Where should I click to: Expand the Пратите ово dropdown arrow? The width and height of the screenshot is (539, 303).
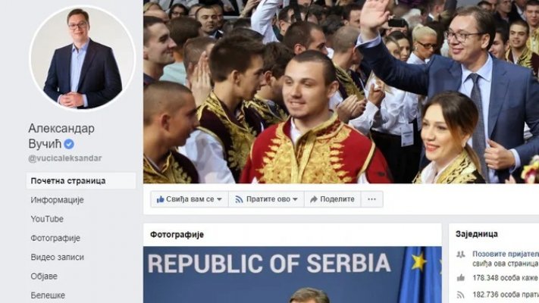click(295, 199)
